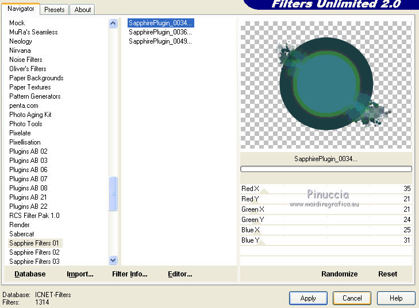The height and width of the screenshot is (308, 419).
Task: Open Filter Info...
Action: [x=129, y=274]
